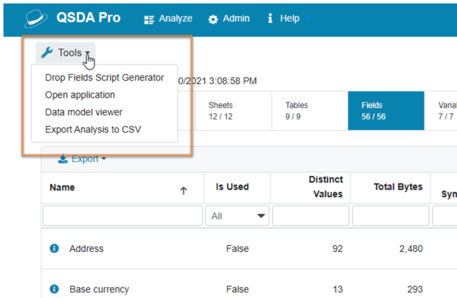The image size is (457, 298).
Task: Click the Help info icon
Action: click(270, 18)
